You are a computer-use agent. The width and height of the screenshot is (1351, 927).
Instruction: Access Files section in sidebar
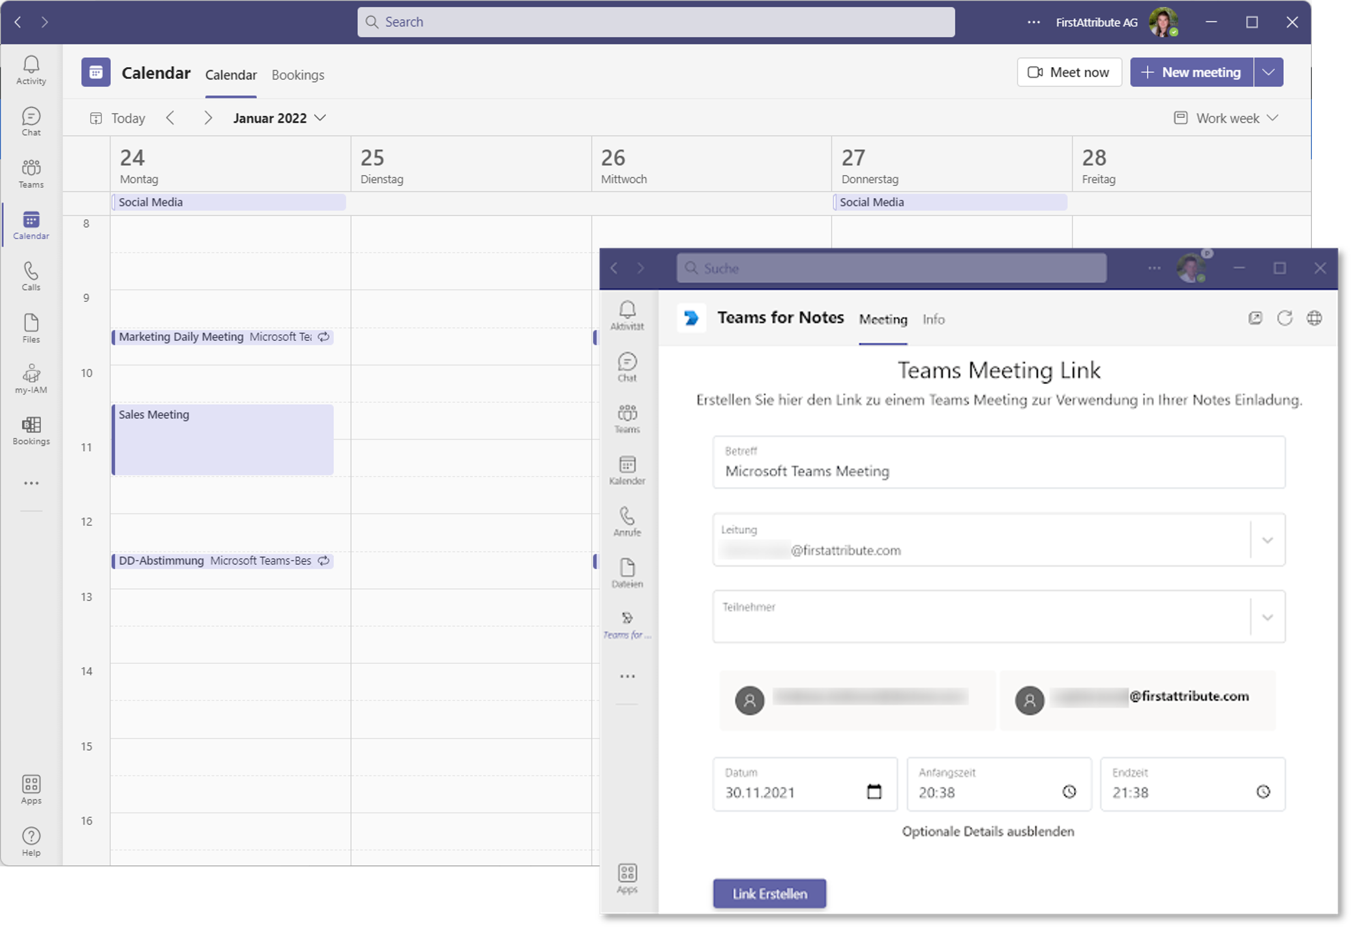(x=32, y=329)
